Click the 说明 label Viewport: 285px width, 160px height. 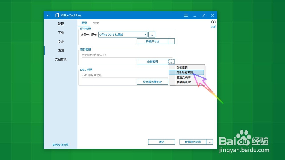(213, 27)
